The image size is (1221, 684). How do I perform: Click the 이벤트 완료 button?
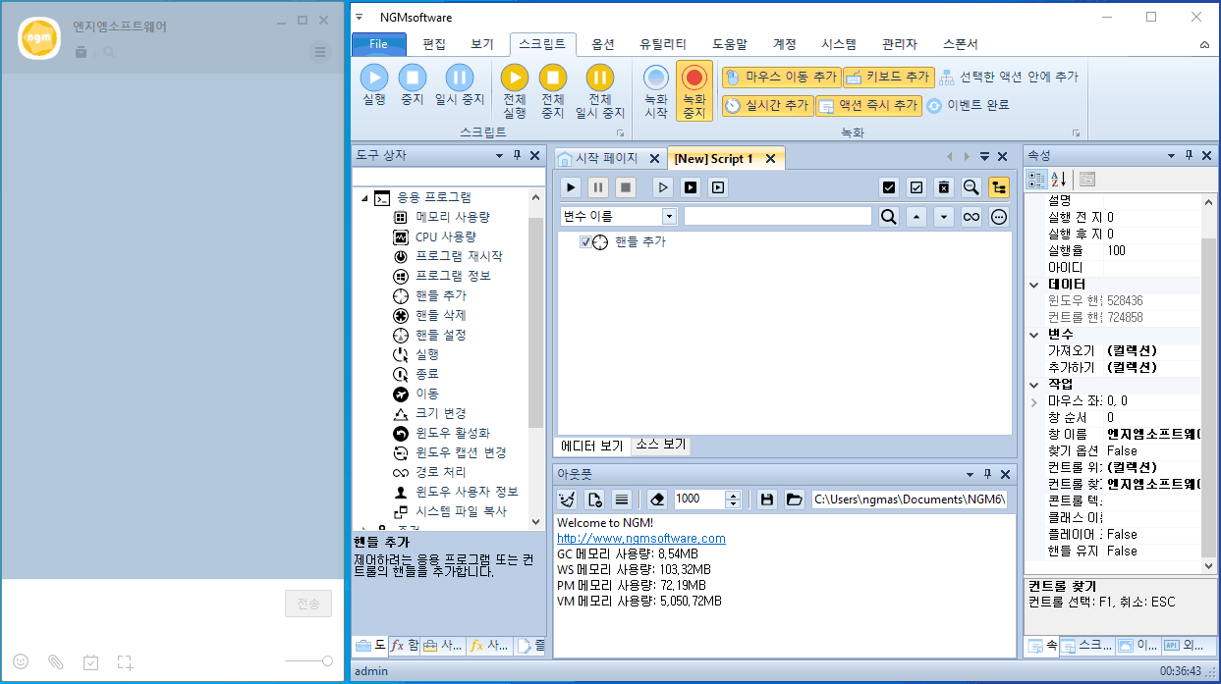968,105
